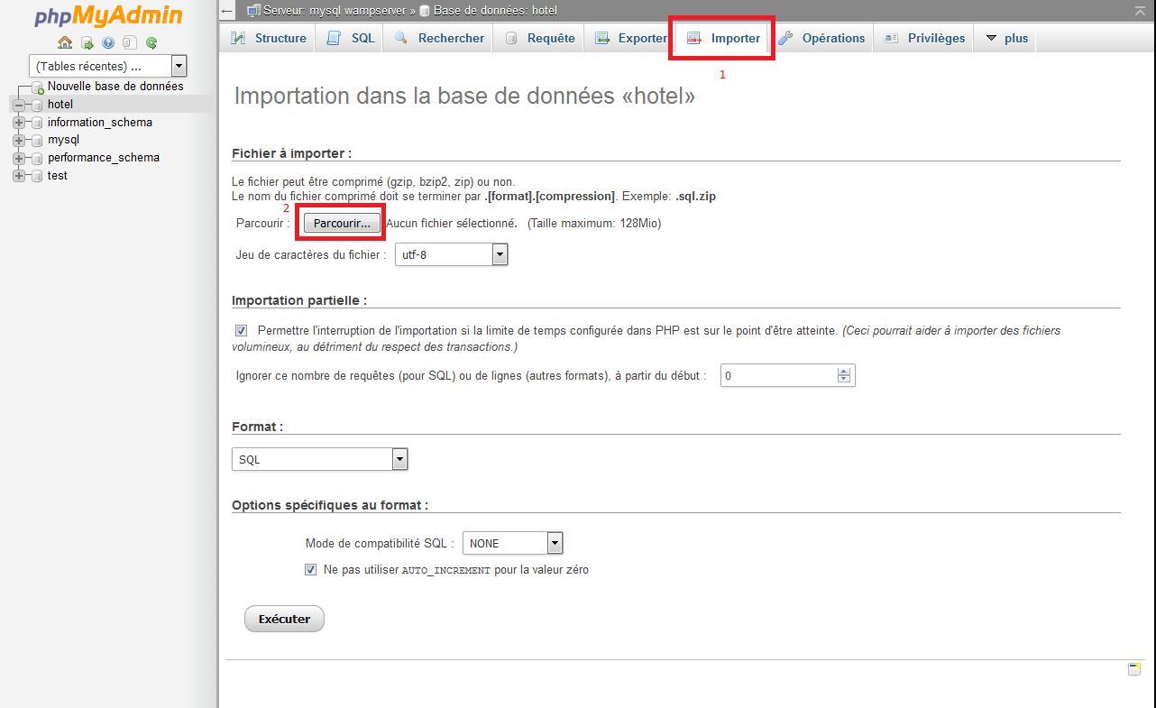Open the Exporter tab
1156x708 pixels.
[x=630, y=38]
